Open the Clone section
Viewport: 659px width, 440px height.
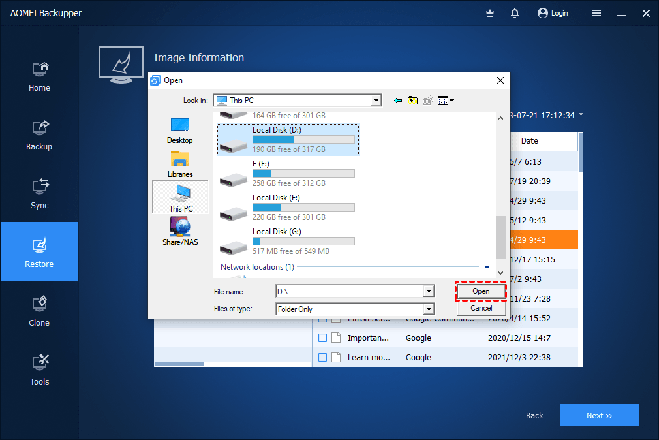39,311
